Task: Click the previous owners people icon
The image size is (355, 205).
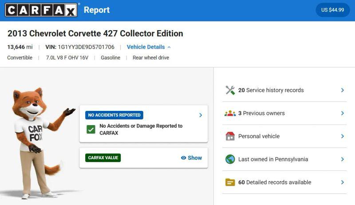Action: pos(230,113)
